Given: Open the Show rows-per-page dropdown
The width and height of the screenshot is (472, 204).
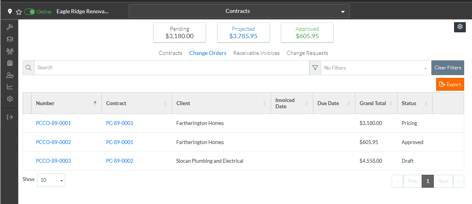Looking at the screenshot, I should [x=51, y=180].
